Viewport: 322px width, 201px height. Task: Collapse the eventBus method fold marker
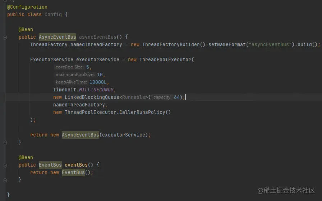pyautogui.click(x=5, y=165)
